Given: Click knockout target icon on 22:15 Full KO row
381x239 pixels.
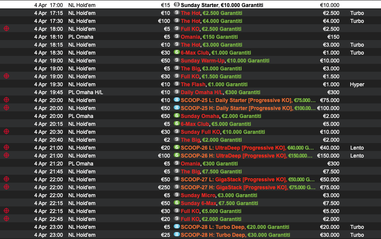Looking at the screenshot, I should tap(7, 211).
